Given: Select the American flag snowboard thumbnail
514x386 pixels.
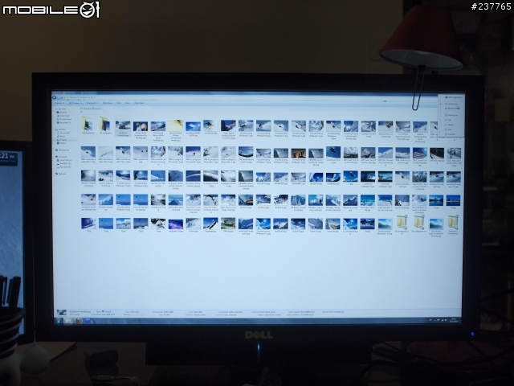Looking at the screenshot, I should coord(419,153).
